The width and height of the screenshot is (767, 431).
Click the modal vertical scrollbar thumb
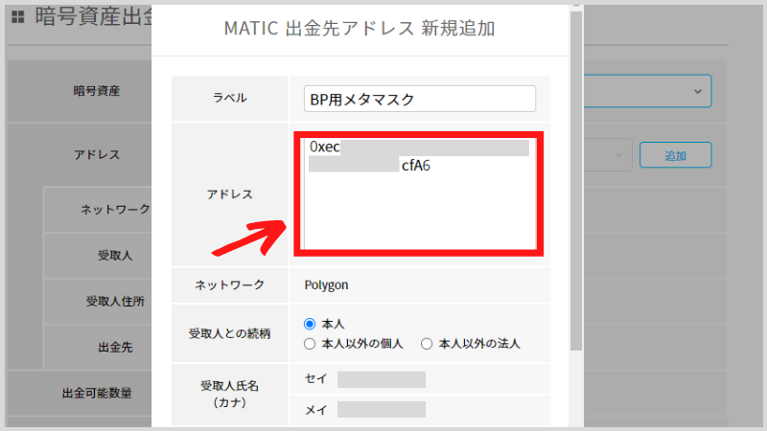576,180
